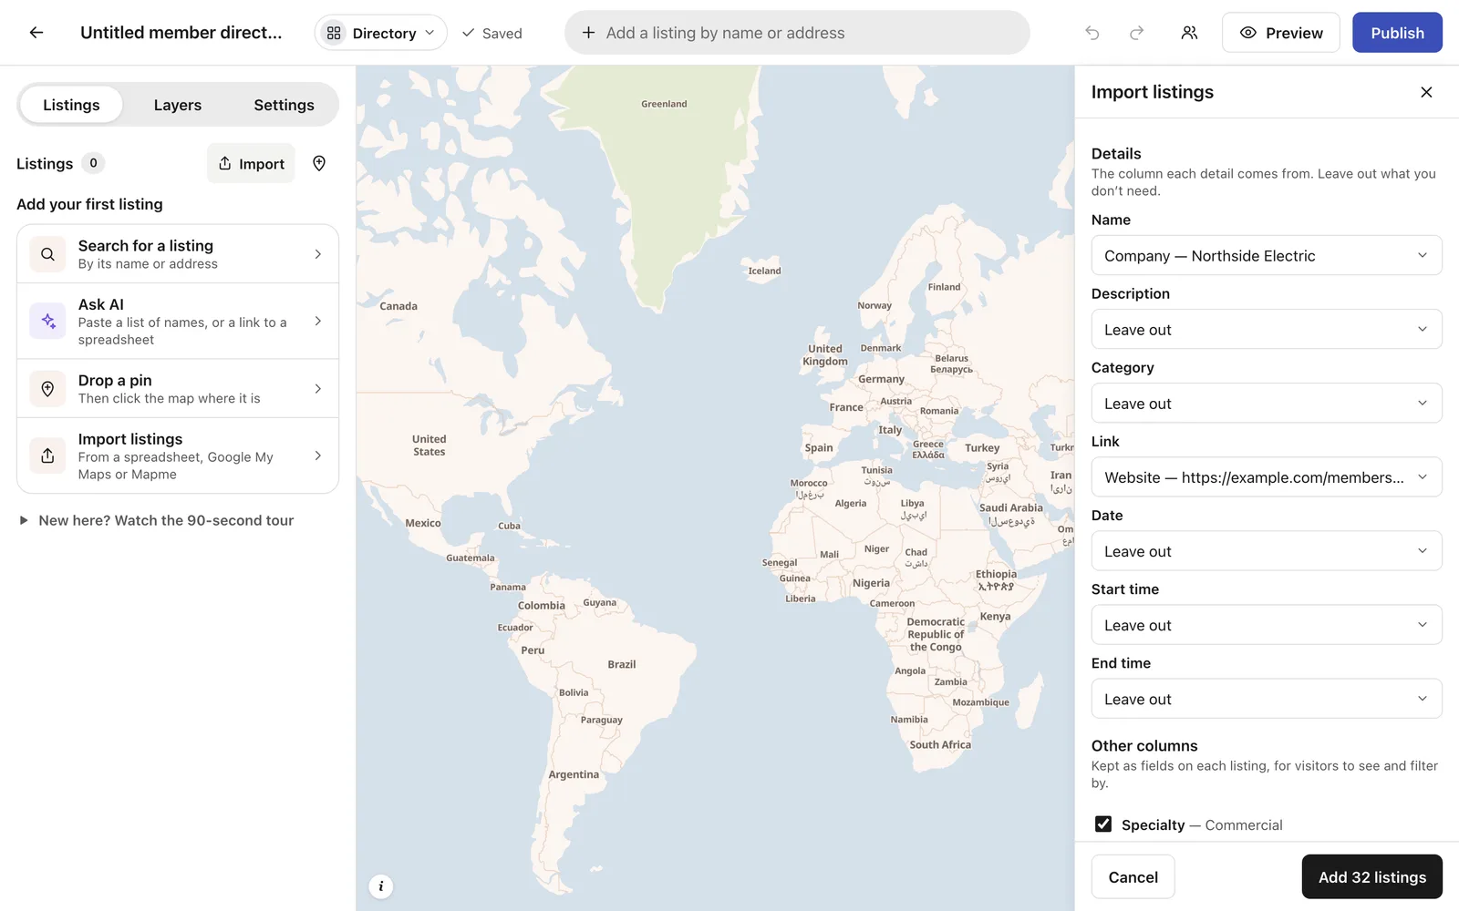The image size is (1459, 911).
Task: Open the End time column dropdown
Action: click(1267, 699)
